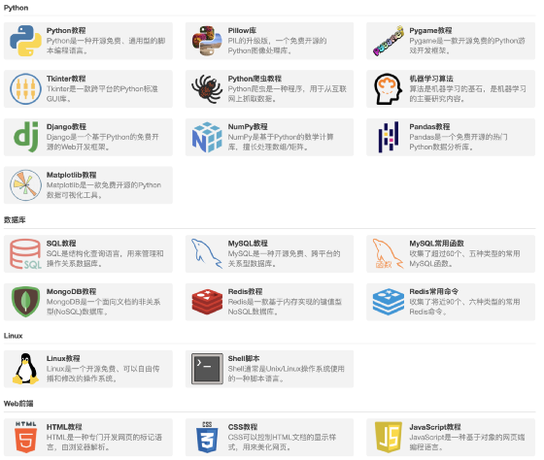Click the MongoDB leaf shield icon

pyautogui.click(x=25, y=302)
